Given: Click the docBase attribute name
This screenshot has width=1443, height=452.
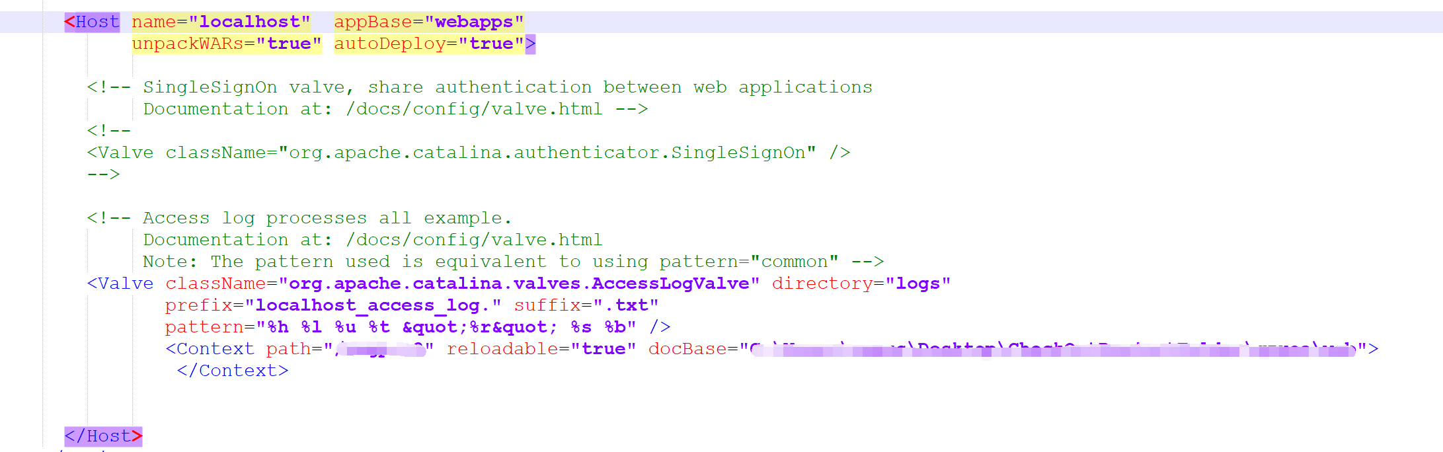Looking at the screenshot, I should pos(687,349).
